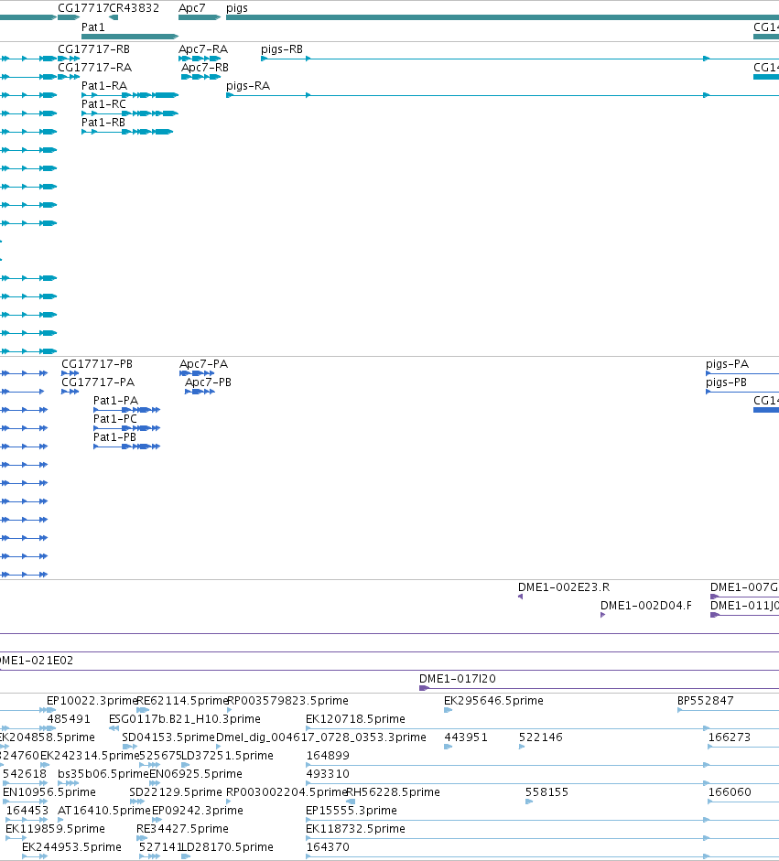Click ESG0117b.B21_H10.3prime label
Image resolution: width=779 pixels, height=861 pixels.
point(185,719)
